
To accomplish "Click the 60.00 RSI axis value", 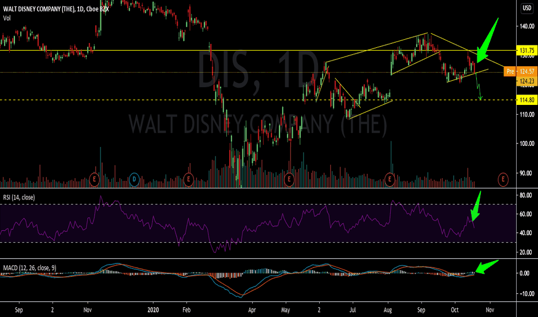I will 526,214.
